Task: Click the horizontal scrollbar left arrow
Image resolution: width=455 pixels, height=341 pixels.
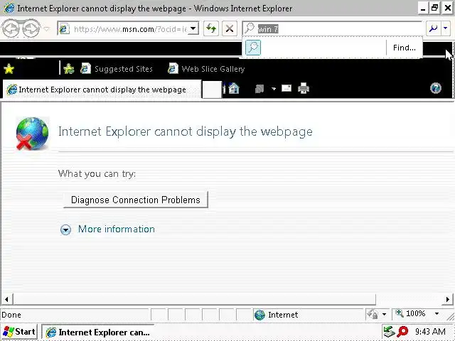Action: click(6, 299)
